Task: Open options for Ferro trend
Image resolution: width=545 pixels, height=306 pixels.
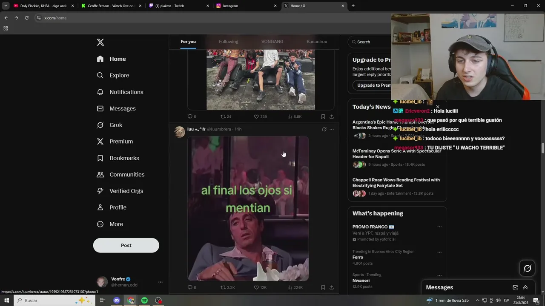Action: click(x=439, y=252)
